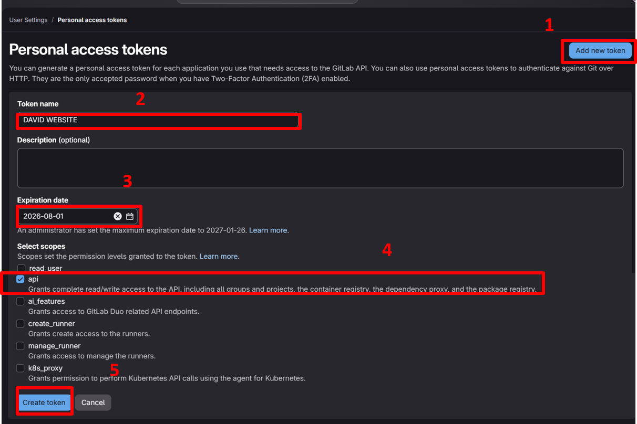Enable the manage_runner scope
This screenshot has width=637, height=424.
pos(20,346)
